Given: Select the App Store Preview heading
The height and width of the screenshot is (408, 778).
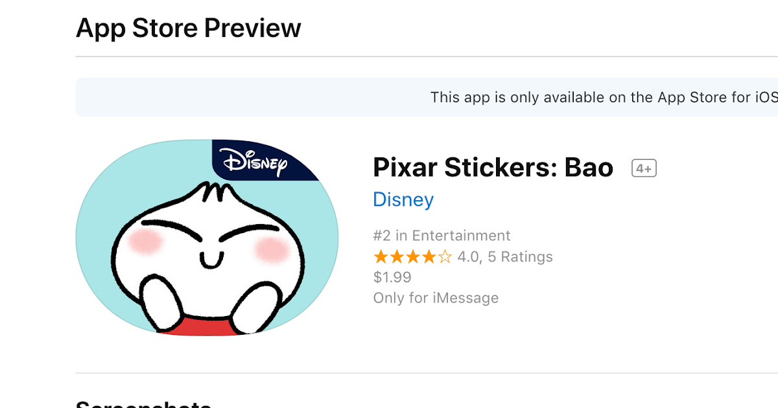Looking at the screenshot, I should 189,27.
